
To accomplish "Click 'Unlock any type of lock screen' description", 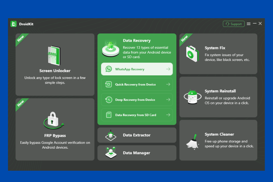I will [x=55, y=80].
